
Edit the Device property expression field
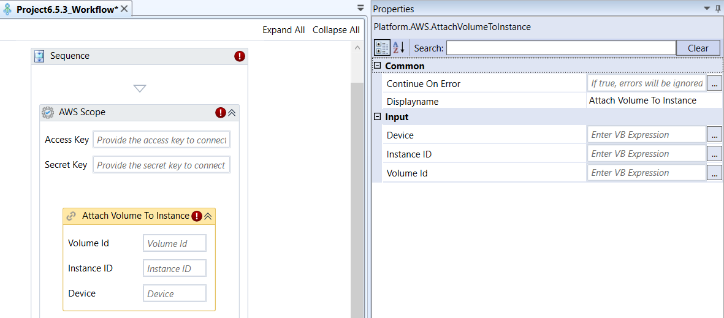[646, 135]
